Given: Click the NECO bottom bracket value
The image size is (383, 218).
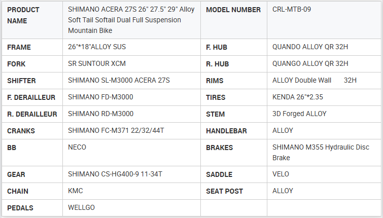Looking at the screenshot, I should point(77,148).
